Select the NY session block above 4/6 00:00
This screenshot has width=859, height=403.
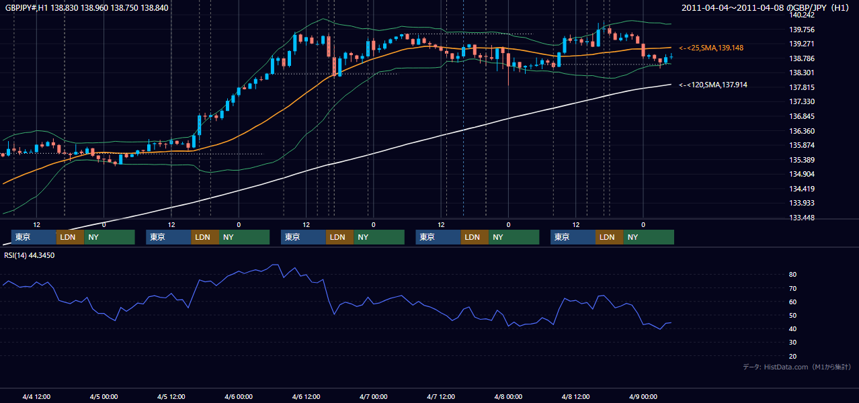pos(244,237)
